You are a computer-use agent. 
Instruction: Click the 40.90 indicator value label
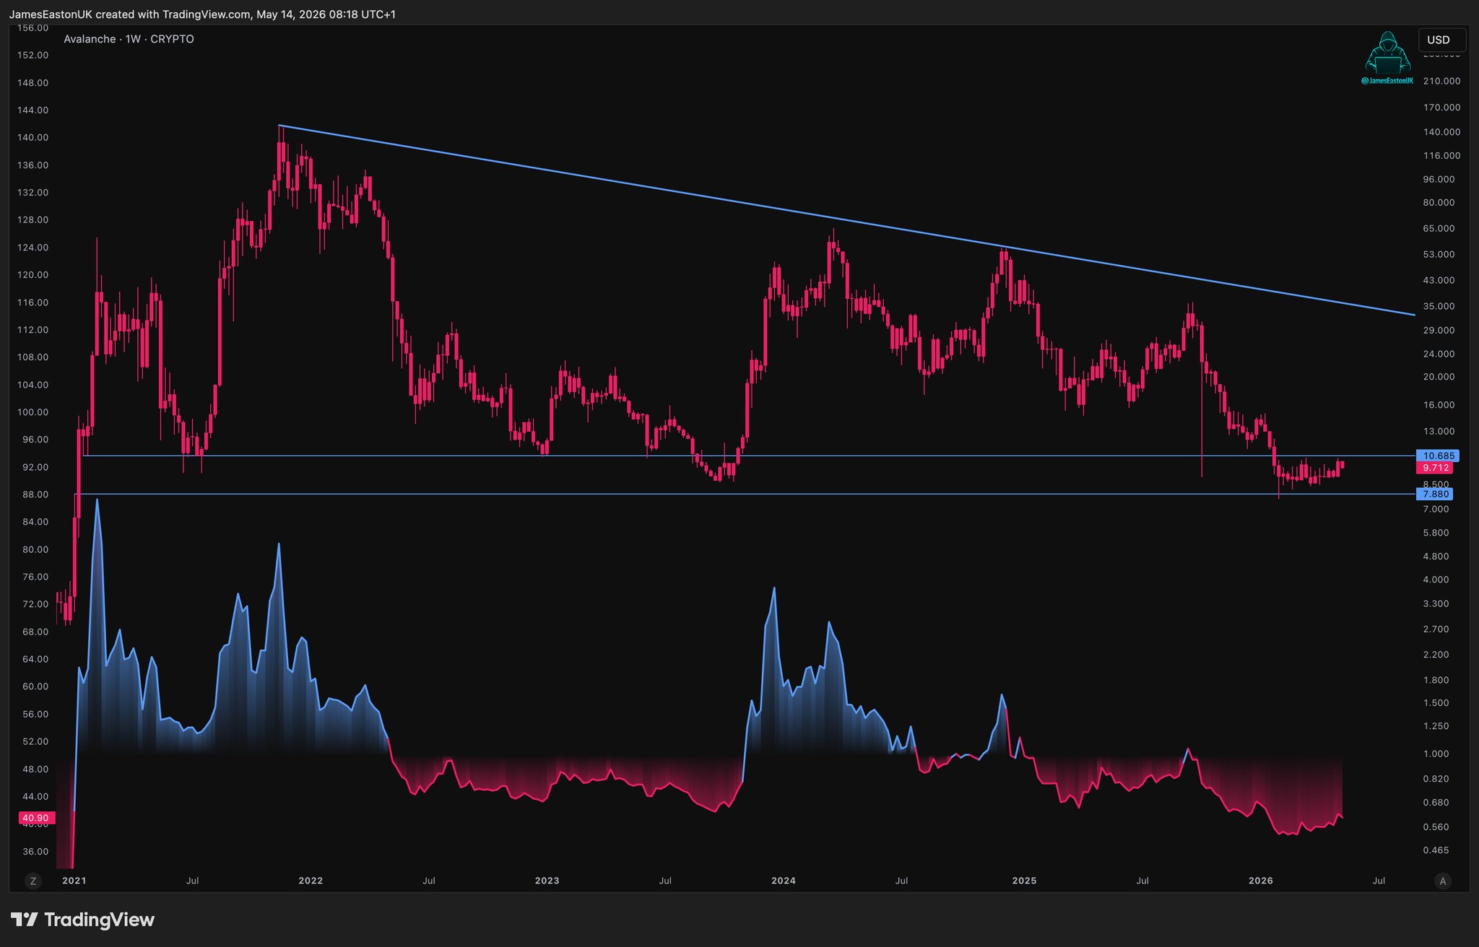[36, 818]
